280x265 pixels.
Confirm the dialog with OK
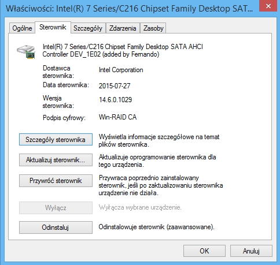coord(204,251)
